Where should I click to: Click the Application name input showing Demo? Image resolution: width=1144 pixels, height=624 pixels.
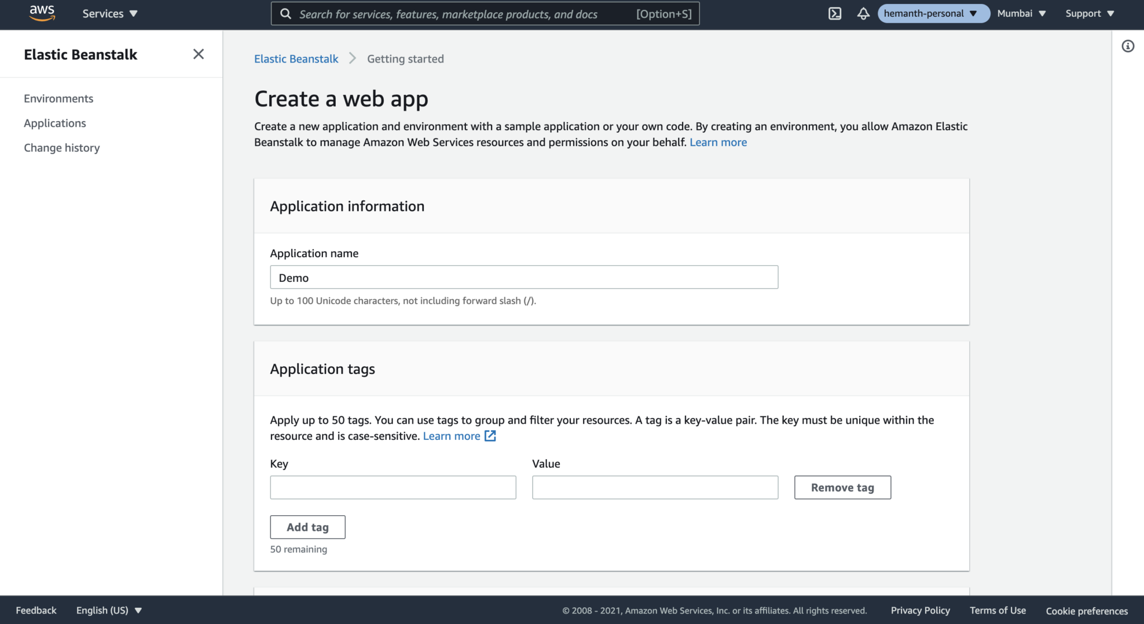coord(523,277)
